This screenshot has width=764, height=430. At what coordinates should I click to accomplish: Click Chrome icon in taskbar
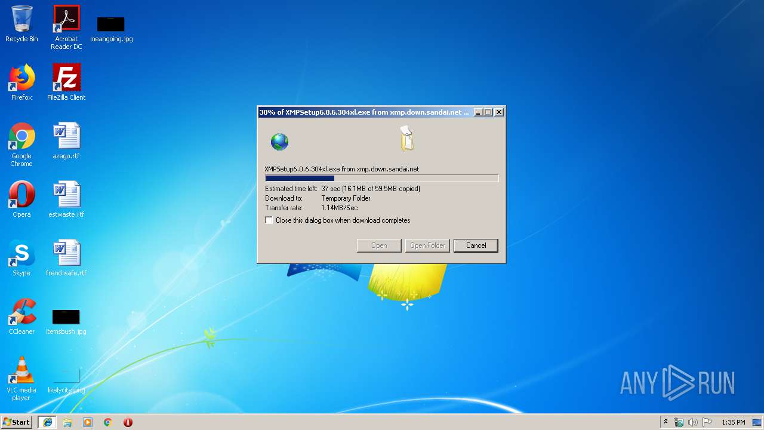pyautogui.click(x=108, y=422)
